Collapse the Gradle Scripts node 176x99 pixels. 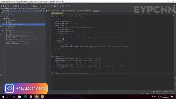point(3,30)
